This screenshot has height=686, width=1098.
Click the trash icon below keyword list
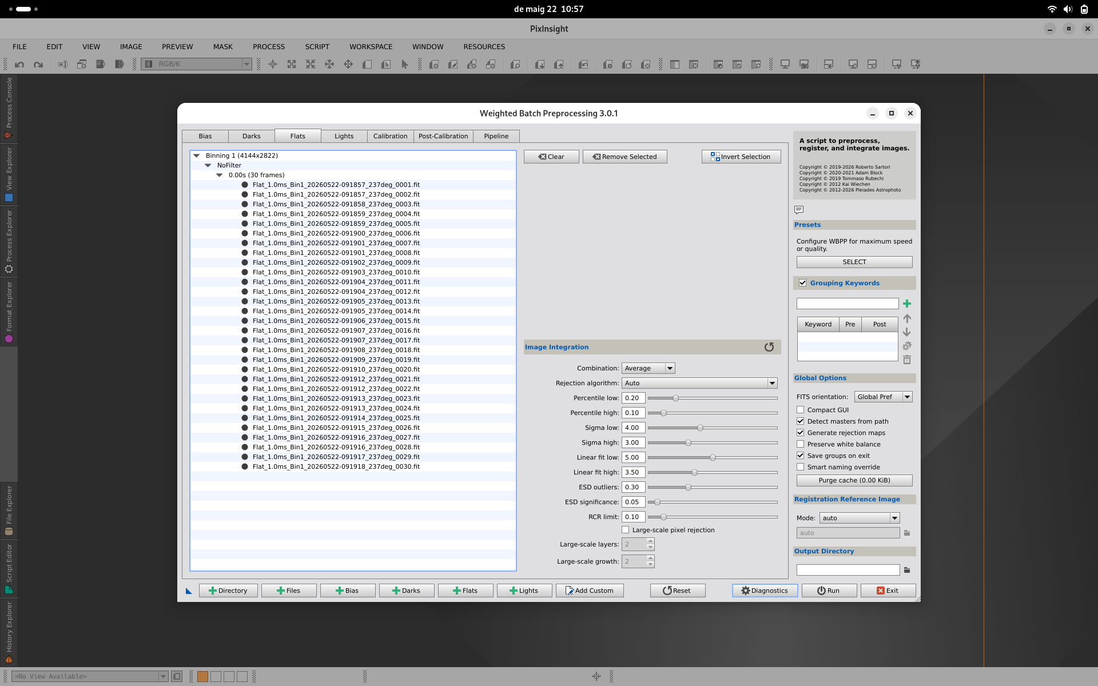point(907,360)
